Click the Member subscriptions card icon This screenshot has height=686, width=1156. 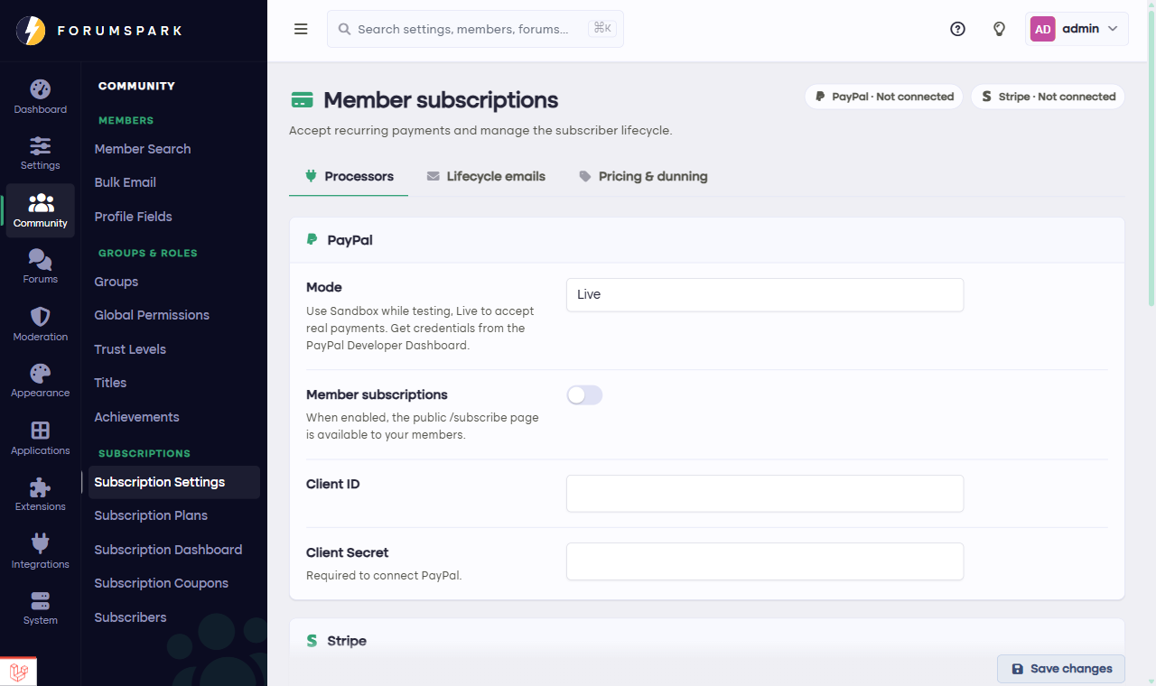coord(302,100)
